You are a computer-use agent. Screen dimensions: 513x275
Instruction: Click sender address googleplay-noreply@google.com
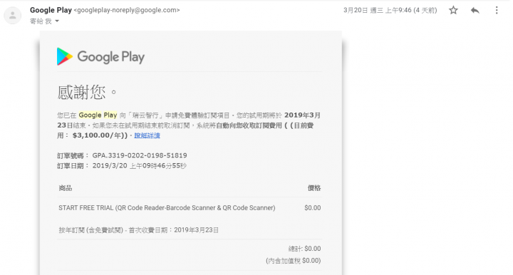click(x=127, y=10)
